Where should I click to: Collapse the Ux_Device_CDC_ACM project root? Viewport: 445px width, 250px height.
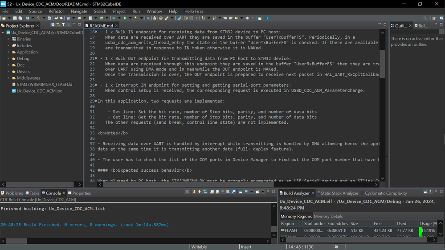click(3, 32)
